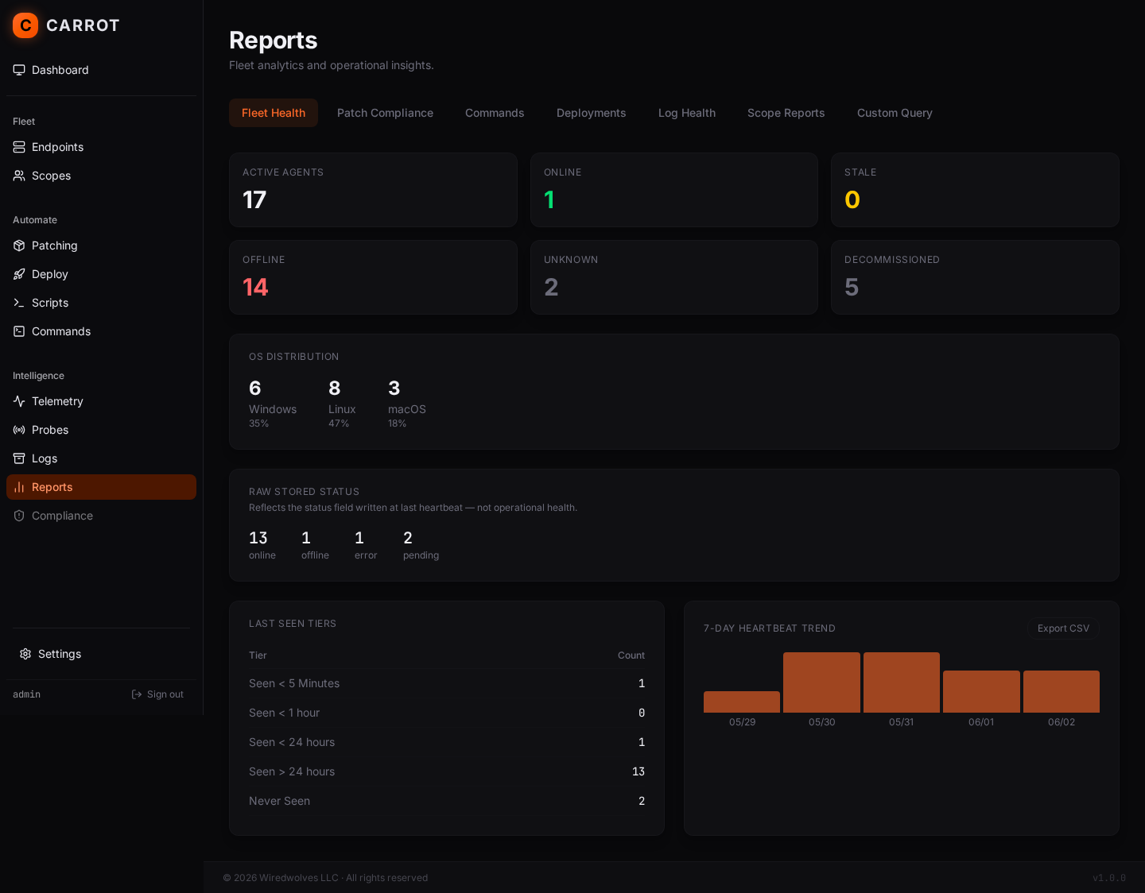Screen dimensions: 1145x893
Task: Click the Compliance shield icon
Action: point(19,516)
